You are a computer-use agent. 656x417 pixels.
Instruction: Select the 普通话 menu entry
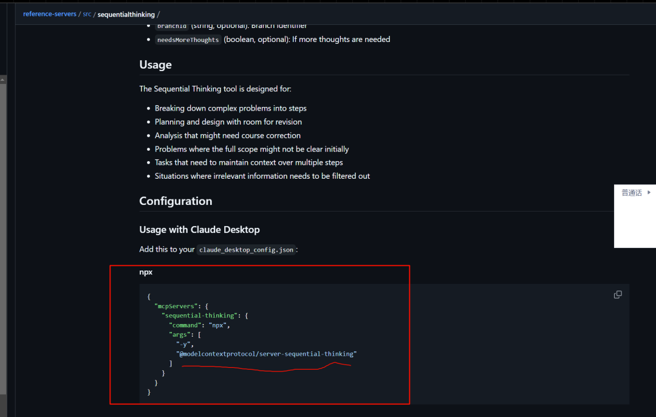[x=631, y=193]
